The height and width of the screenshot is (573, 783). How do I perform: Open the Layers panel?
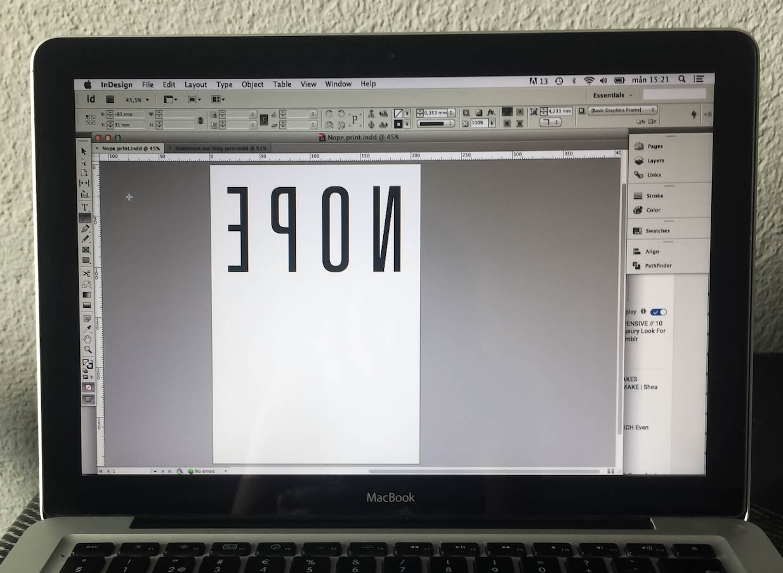[x=655, y=161]
